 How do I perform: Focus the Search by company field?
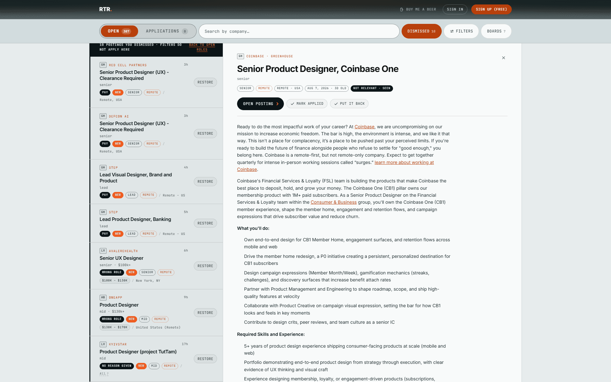(x=299, y=31)
